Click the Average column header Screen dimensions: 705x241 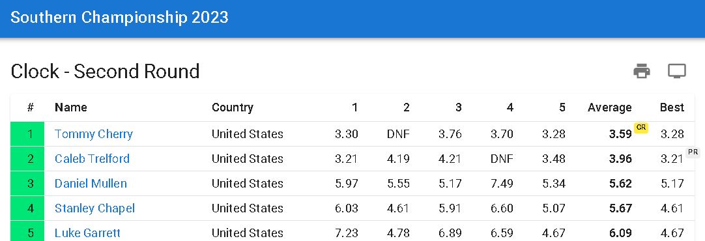click(x=609, y=107)
